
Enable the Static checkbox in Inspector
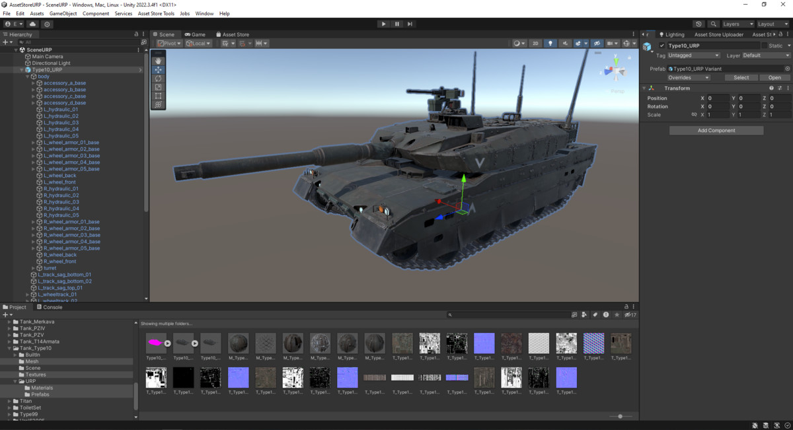coord(765,46)
